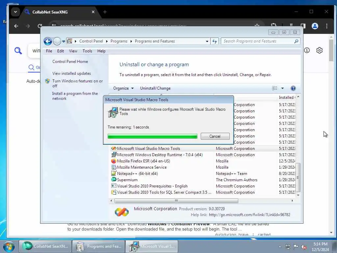Click the browser profile avatar icon
Screen dimensions: 337x253
tap(315, 26)
